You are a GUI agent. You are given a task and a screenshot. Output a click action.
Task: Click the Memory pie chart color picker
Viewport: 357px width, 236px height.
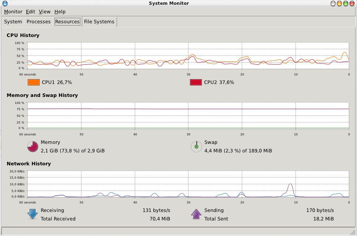(x=33, y=146)
